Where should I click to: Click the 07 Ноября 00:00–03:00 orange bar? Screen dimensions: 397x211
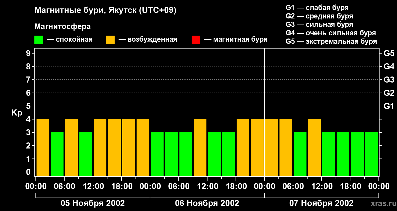coord(272,147)
